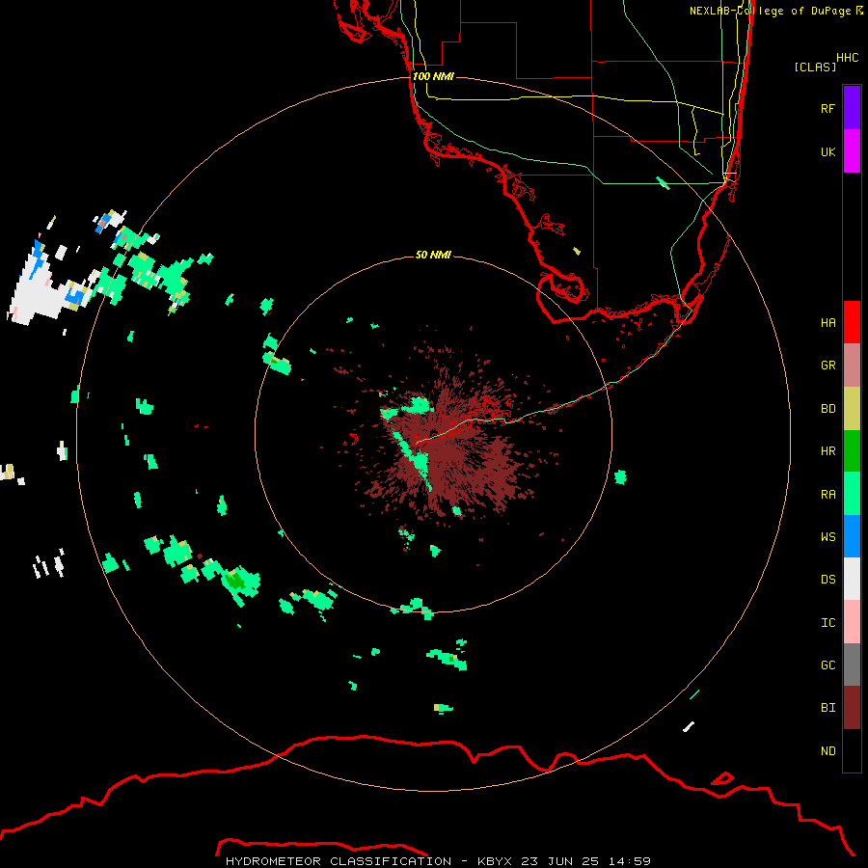Click the 14:59 timestamp
Image resolution: width=868 pixels, height=868 pixels.
[x=630, y=861]
